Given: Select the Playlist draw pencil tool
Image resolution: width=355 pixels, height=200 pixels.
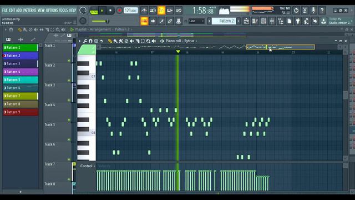Looking at the screenshot, I should (x=19, y=29).
